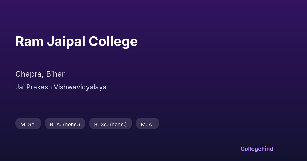307x161 pixels.
Task: Click the word "College" in the main heading
Action: point(113,41)
